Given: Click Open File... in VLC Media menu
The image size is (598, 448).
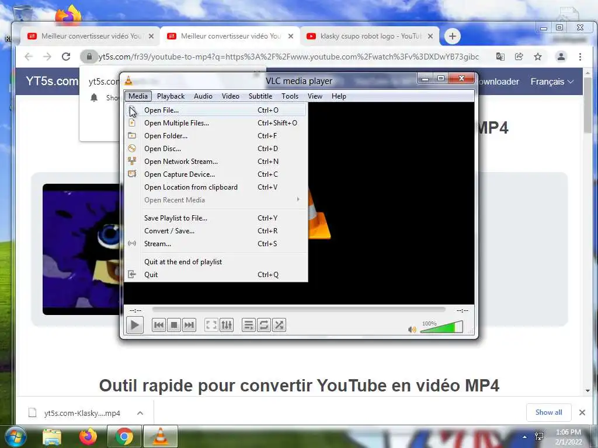Looking at the screenshot, I should click(215, 110).
